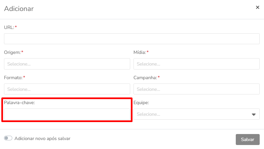Toggle the Adicionar novo após salvar switch
The height and width of the screenshot is (149, 264).
tap(8, 138)
